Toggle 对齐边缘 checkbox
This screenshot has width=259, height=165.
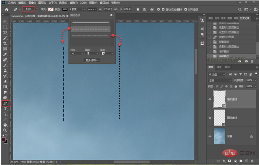pyautogui.click(x=186, y=9)
